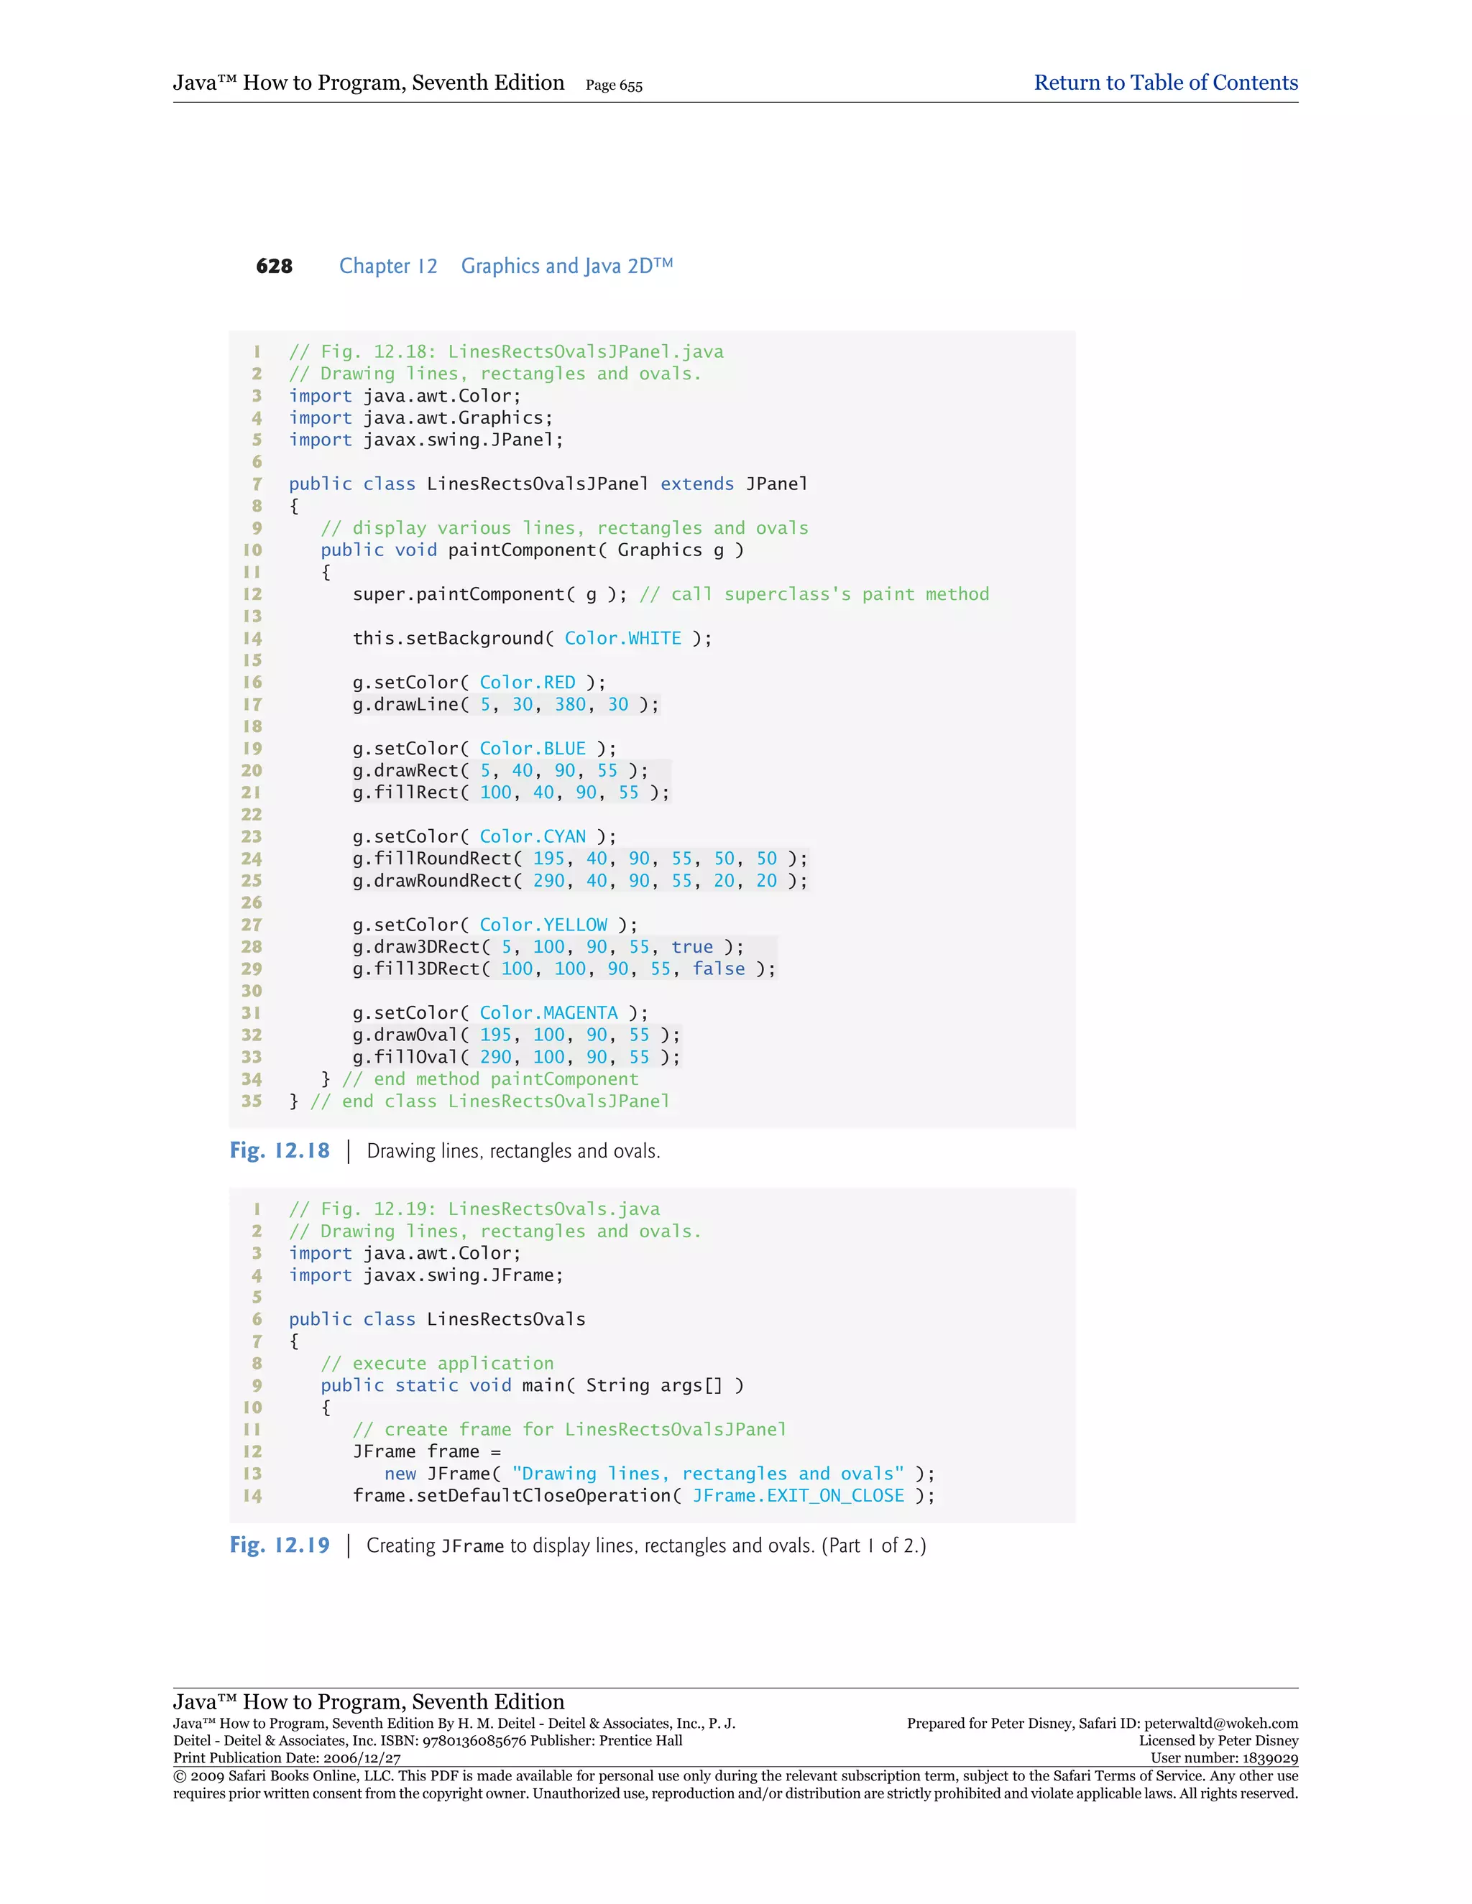Click the Fig. 12.18 caption label
The image size is (1472, 1904).
point(280,1151)
